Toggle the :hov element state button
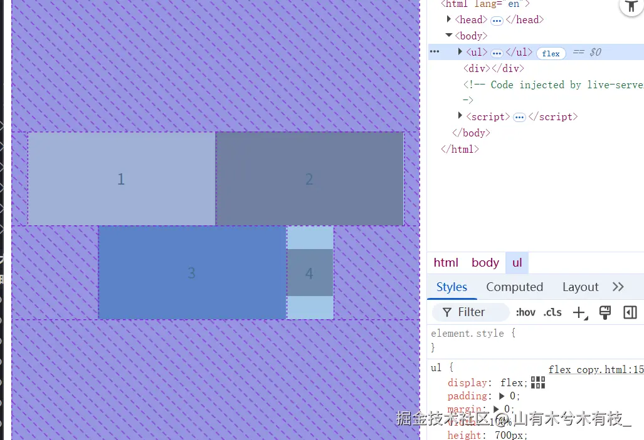The width and height of the screenshot is (644, 440). (525, 312)
